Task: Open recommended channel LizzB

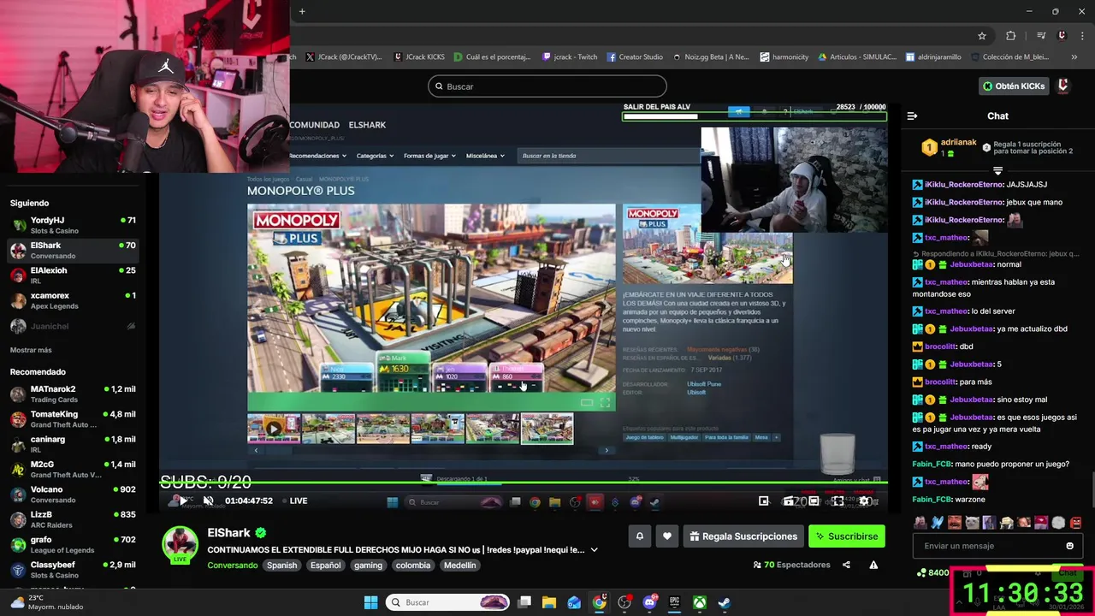Action: [73, 519]
